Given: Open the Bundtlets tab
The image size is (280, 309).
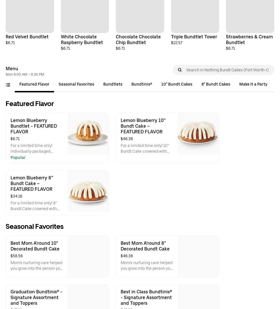Looking at the screenshot, I should 113,84.
